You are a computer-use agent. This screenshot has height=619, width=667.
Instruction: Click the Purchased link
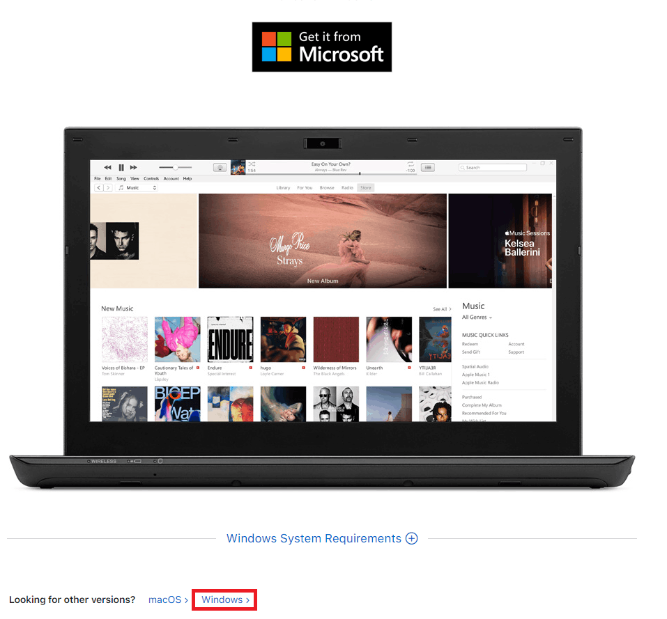pyautogui.click(x=472, y=397)
